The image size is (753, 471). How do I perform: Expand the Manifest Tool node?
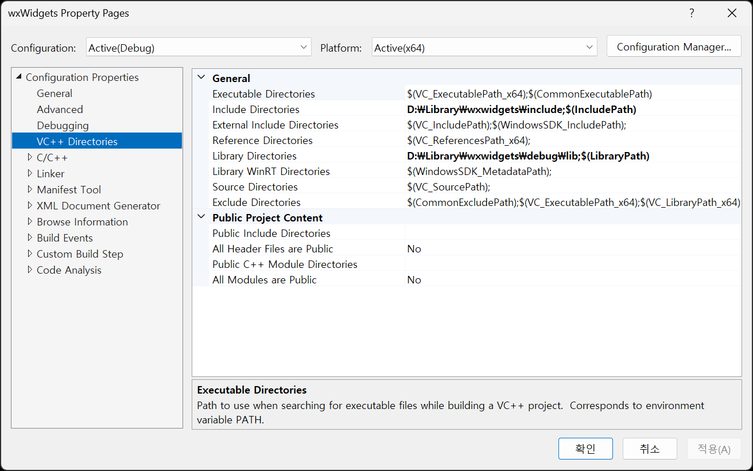30,189
